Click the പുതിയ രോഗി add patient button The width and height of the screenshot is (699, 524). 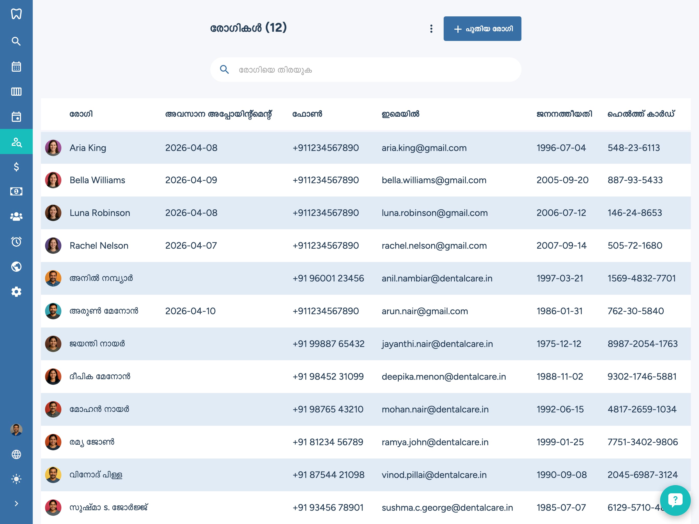pyautogui.click(x=482, y=29)
